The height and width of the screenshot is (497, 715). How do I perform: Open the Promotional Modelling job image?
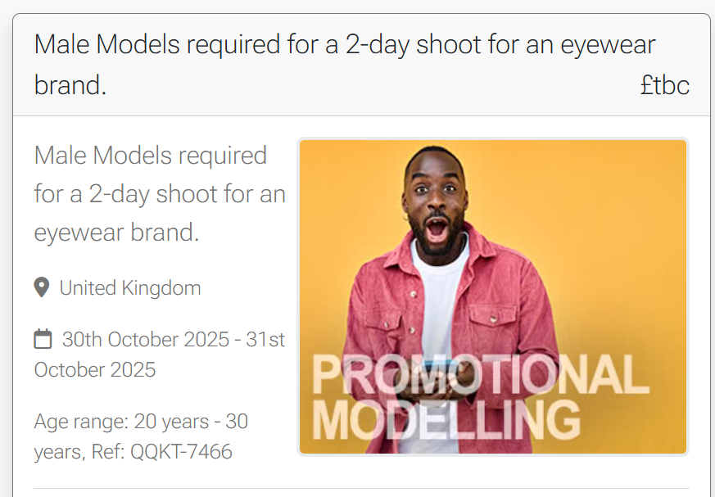(x=493, y=297)
